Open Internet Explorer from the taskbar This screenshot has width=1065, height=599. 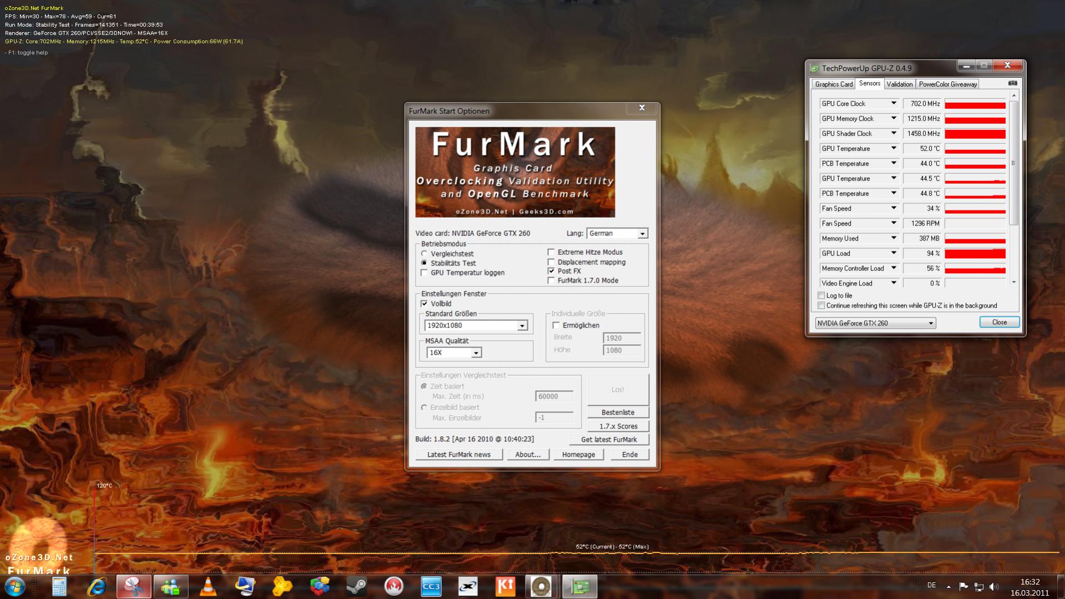97,586
